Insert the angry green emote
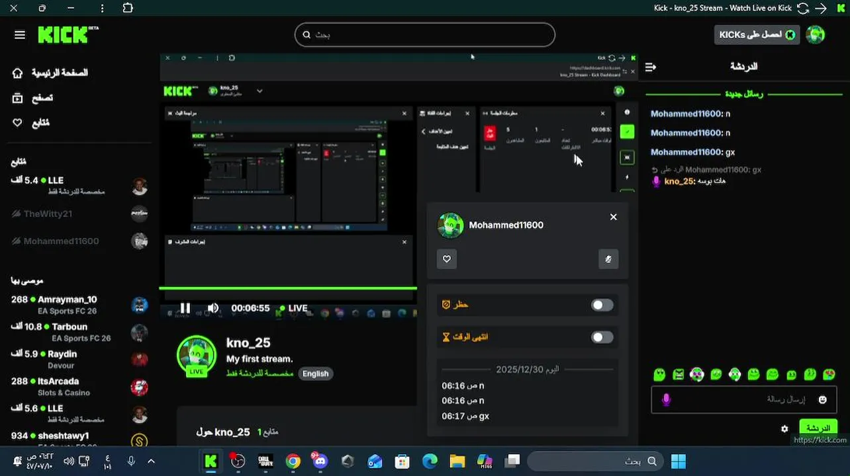 coord(679,375)
